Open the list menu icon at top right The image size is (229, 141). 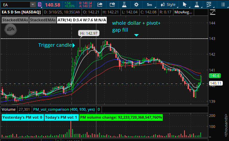pyautogui.click(x=223, y=5)
